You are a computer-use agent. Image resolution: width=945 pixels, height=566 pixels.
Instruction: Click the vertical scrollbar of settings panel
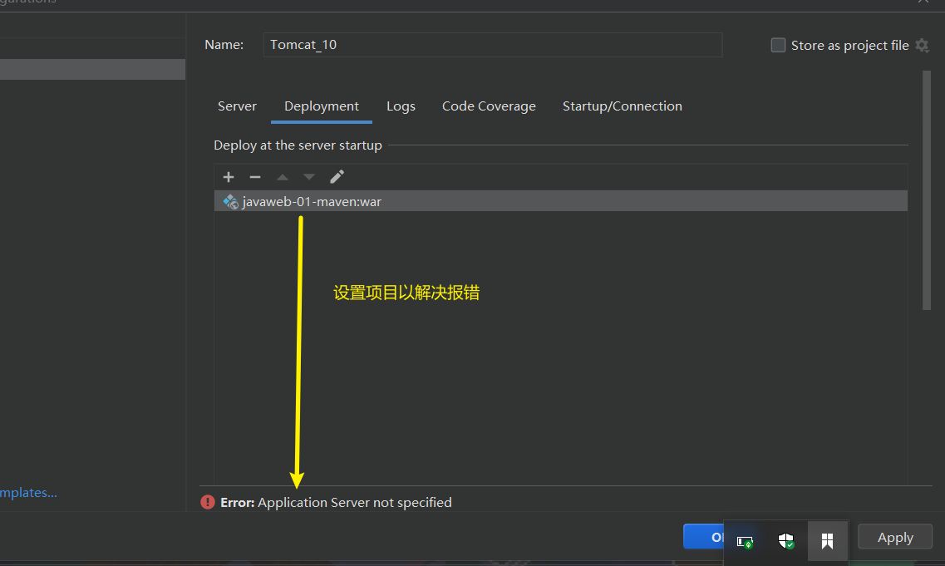[927, 190]
